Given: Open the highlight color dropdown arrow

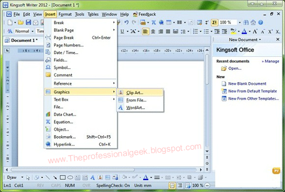Looking at the screenshot, I should [239, 31].
